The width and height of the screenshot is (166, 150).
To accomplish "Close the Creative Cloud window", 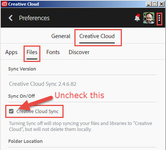I will (x=162, y=4).
